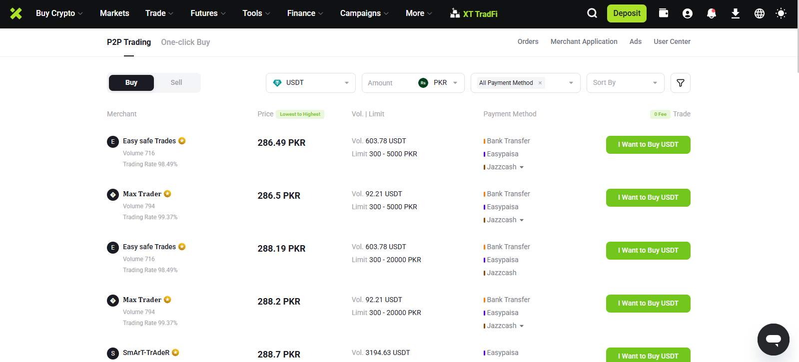
Task: Open the Orders page
Action: [x=528, y=41]
